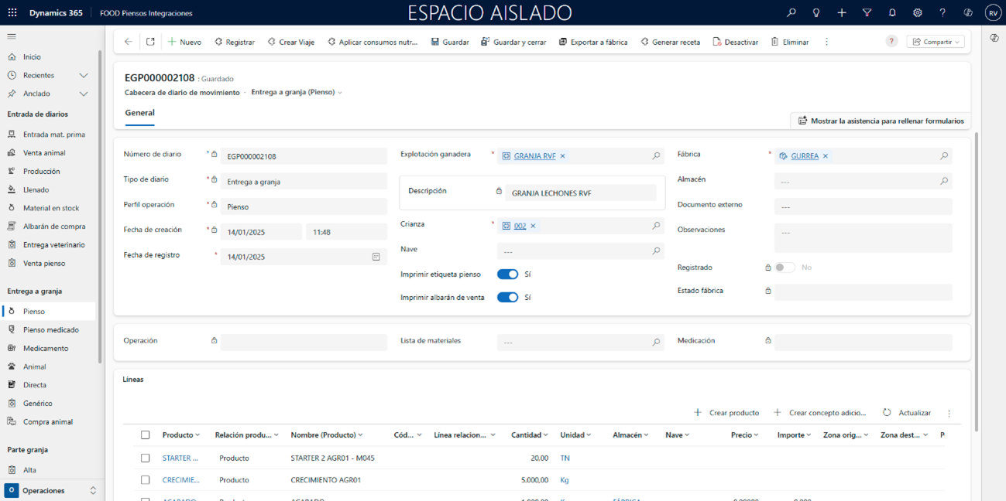Click Guardar y cerrar button
1006x501 pixels.
pyautogui.click(x=513, y=42)
